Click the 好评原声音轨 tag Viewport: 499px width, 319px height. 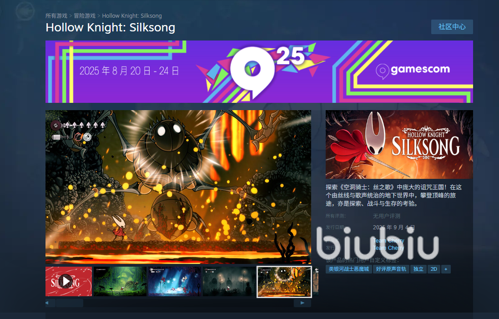(x=391, y=269)
